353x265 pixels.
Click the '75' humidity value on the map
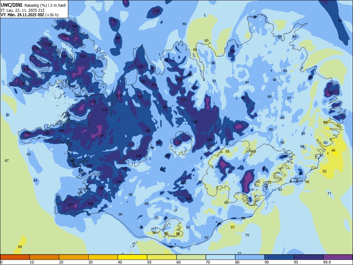(x=247, y=235)
